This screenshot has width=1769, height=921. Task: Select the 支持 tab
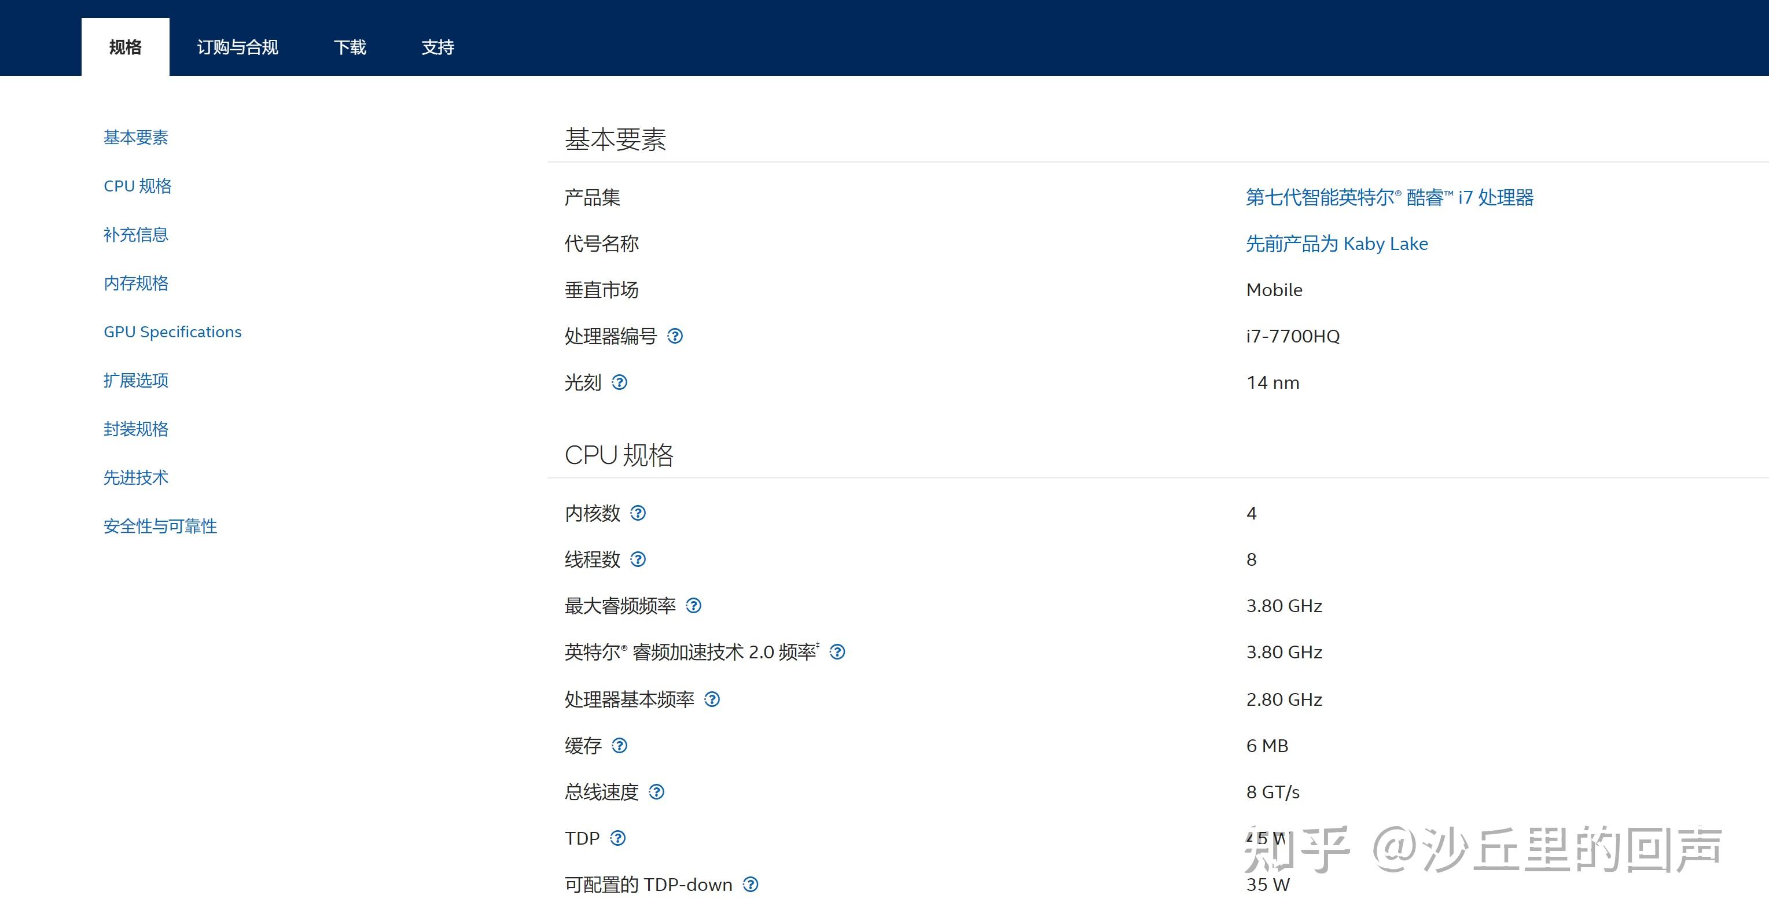pyautogui.click(x=437, y=47)
